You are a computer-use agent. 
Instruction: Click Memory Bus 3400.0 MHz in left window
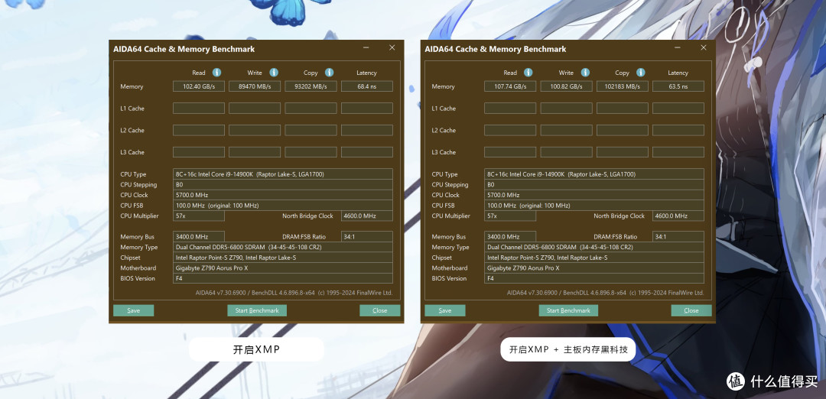coord(199,237)
